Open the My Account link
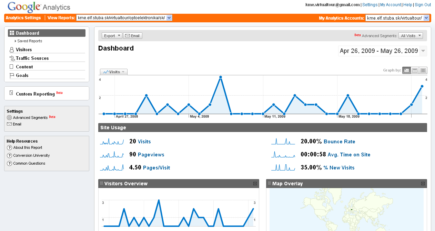The width and height of the screenshot is (435, 231). [x=391, y=5]
